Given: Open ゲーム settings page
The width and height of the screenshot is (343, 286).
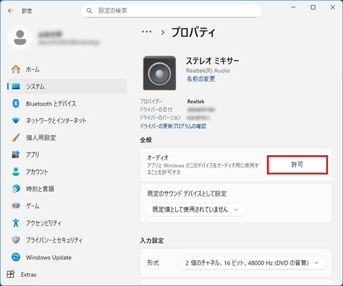Looking at the screenshot, I should [67, 206].
